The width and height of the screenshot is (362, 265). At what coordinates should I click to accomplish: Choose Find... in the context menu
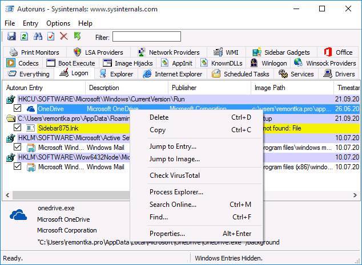click(x=196, y=217)
